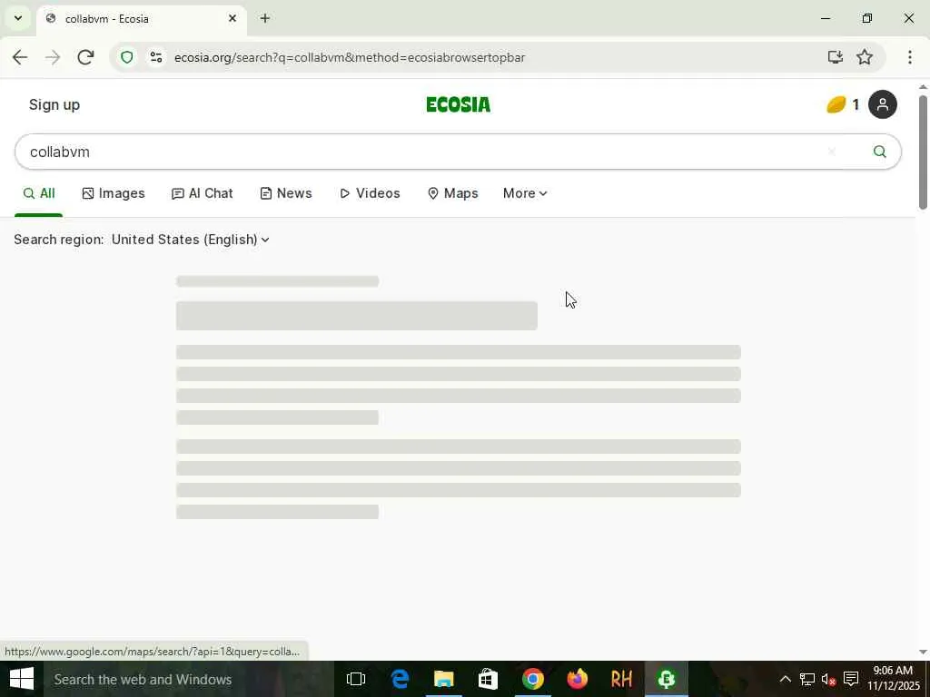Screen dimensions: 930x697
Task: Select Ecosia browser taskbar icon
Action: pyautogui.click(x=666, y=679)
